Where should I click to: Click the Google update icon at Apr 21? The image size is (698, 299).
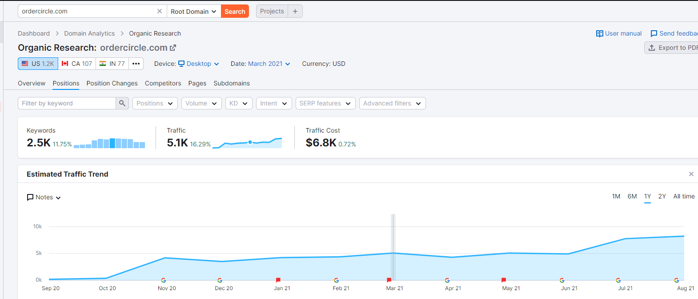(447, 280)
